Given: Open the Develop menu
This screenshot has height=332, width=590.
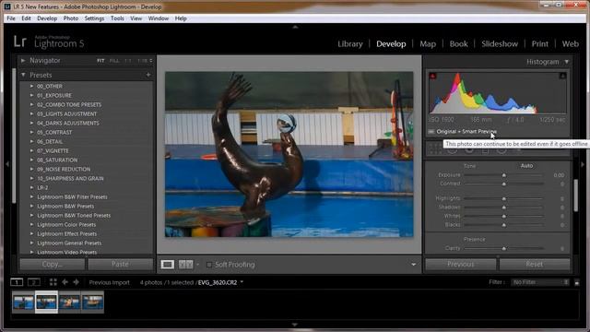Looking at the screenshot, I should [x=47, y=18].
